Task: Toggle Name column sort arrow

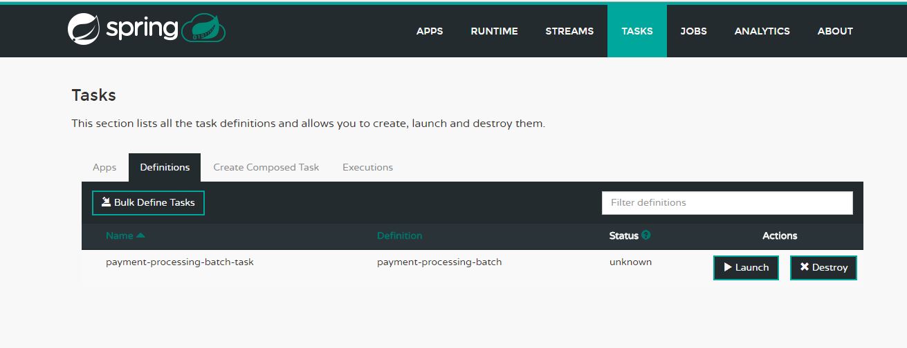Action: tap(141, 235)
